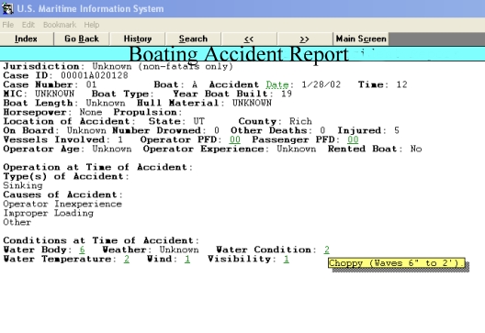Viewport: 485px width, 333px height.
Task: Go to next page with >> button
Action: pyautogui.click(x=305, y=39)
